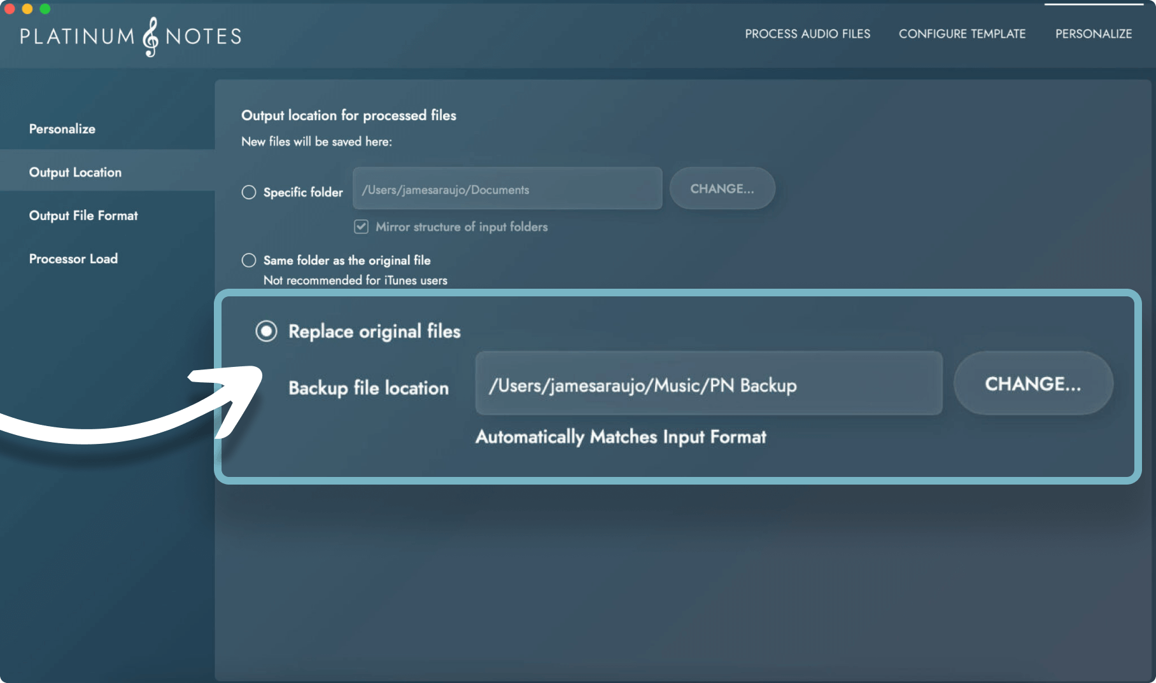The width and height of the screenshot is (1156, 683).
Task: Maximize the window with the green button
Action: 45,8
